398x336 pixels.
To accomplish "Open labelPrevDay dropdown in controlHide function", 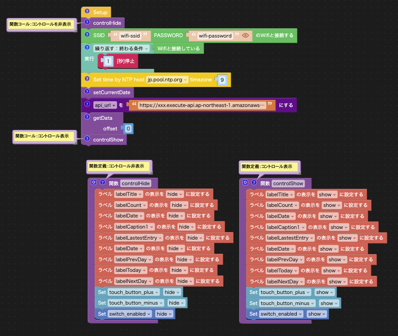I will tap(134, 260).
